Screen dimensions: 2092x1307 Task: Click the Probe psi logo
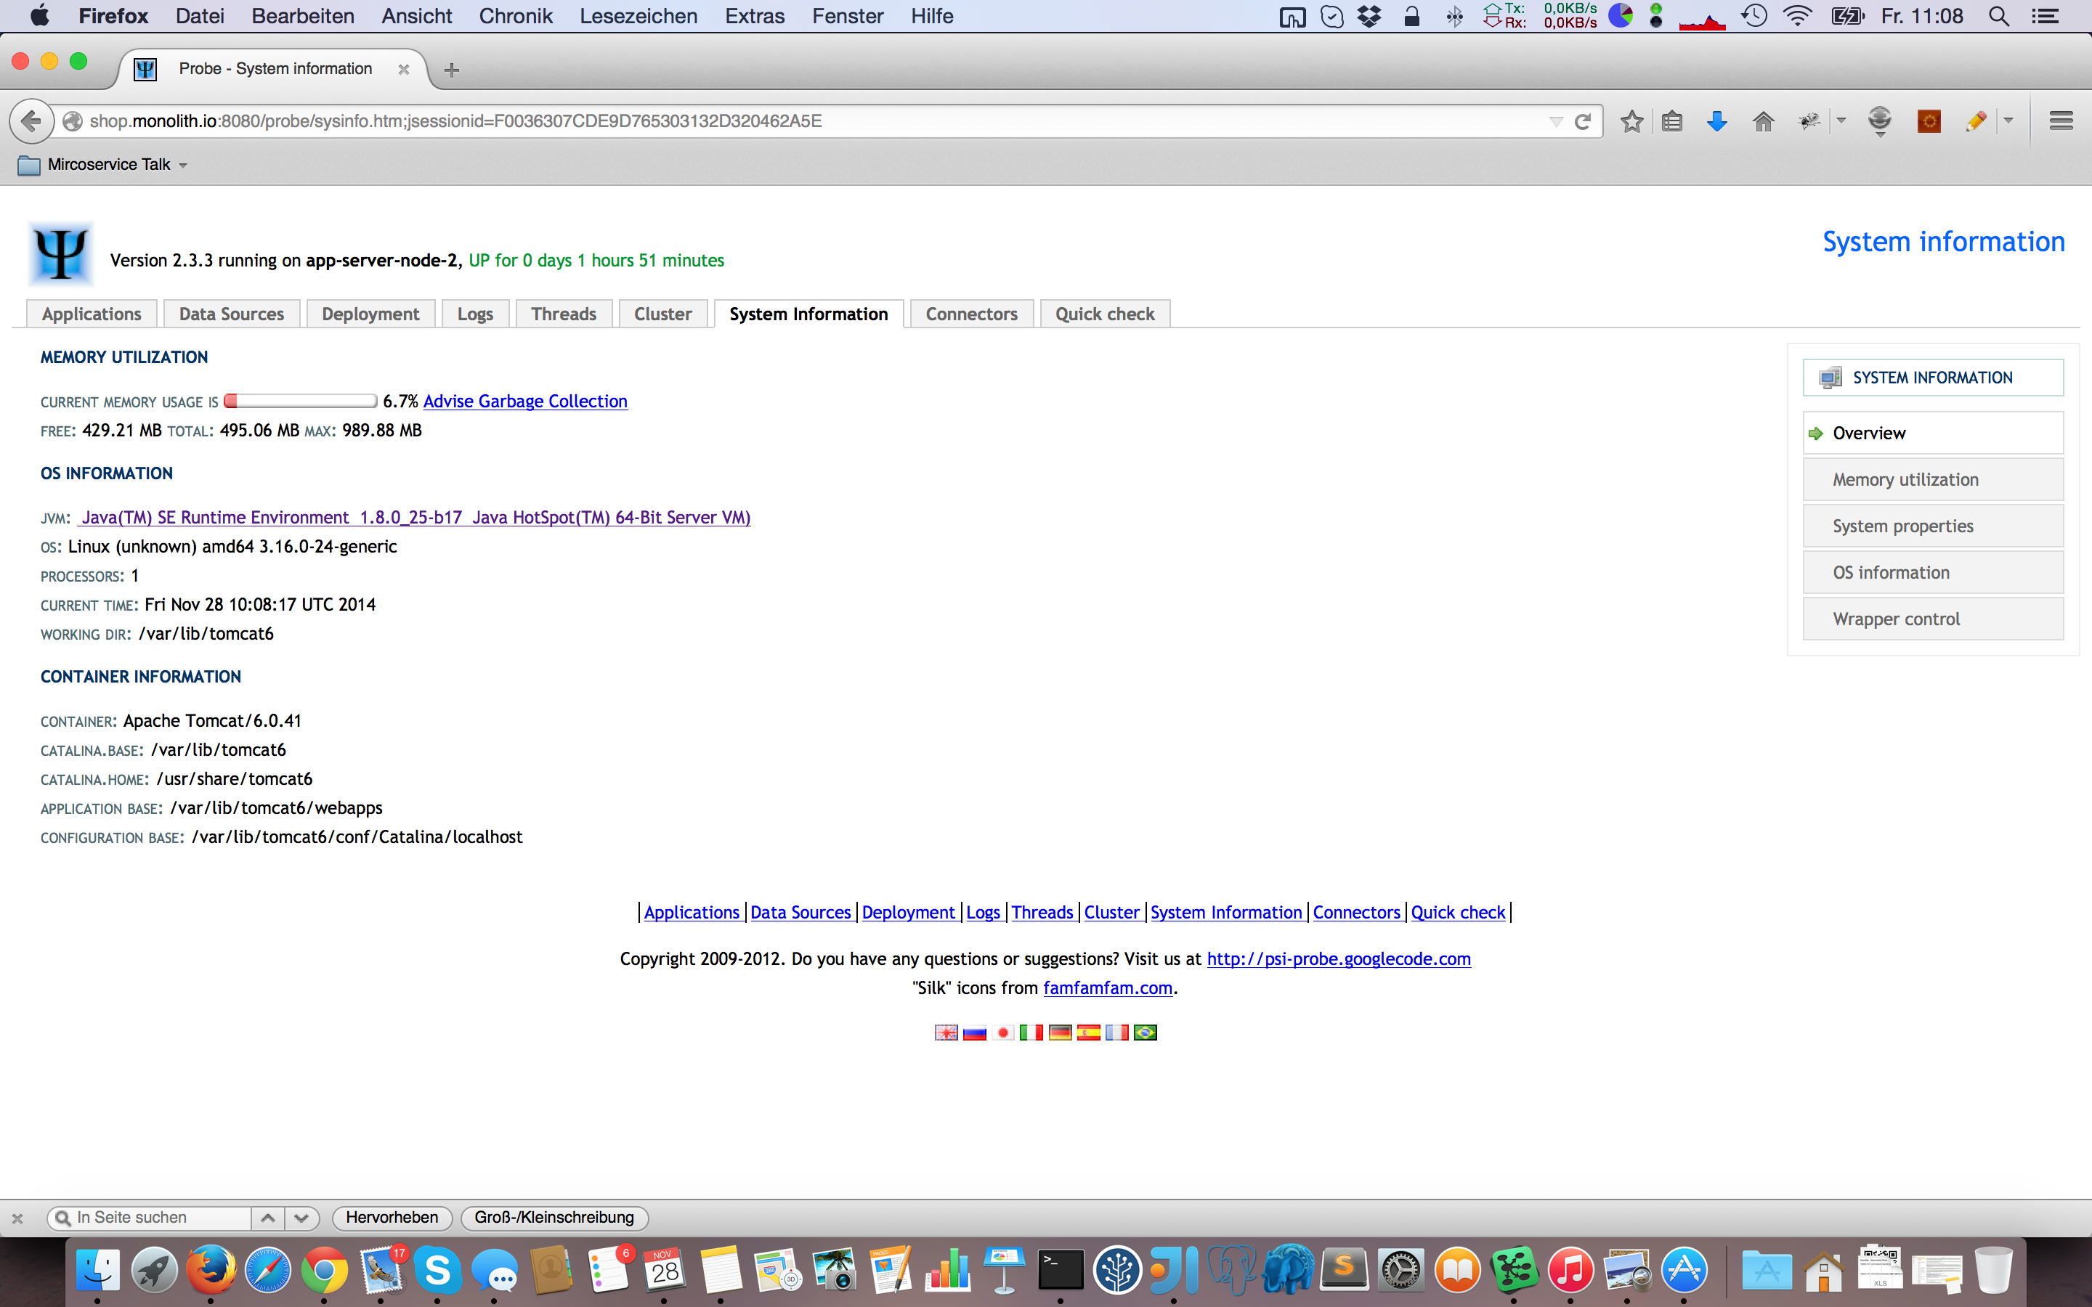[60, 254]
